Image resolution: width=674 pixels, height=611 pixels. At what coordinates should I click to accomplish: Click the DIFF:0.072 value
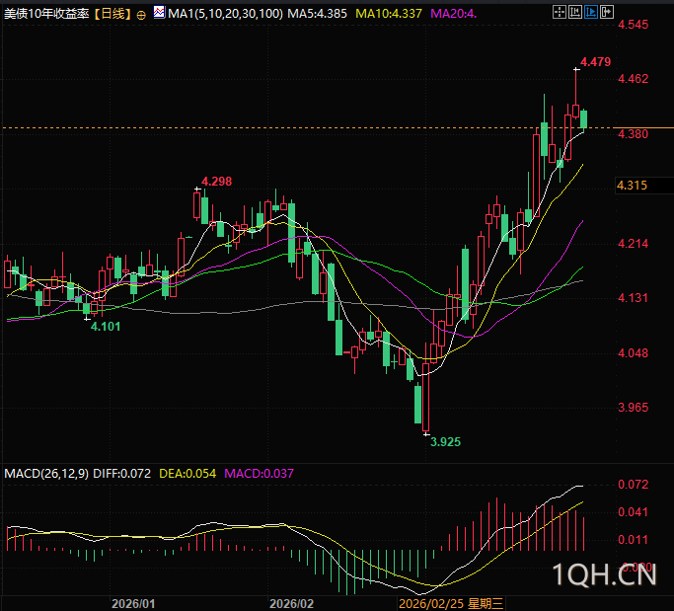(x=122, y=474)
